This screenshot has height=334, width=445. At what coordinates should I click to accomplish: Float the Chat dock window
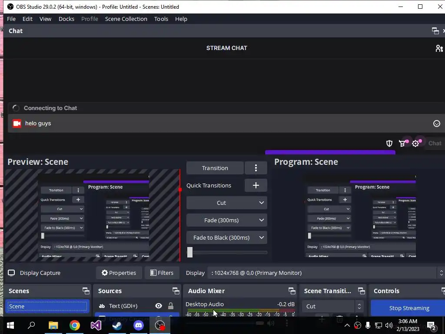click(x=435, y=31)
